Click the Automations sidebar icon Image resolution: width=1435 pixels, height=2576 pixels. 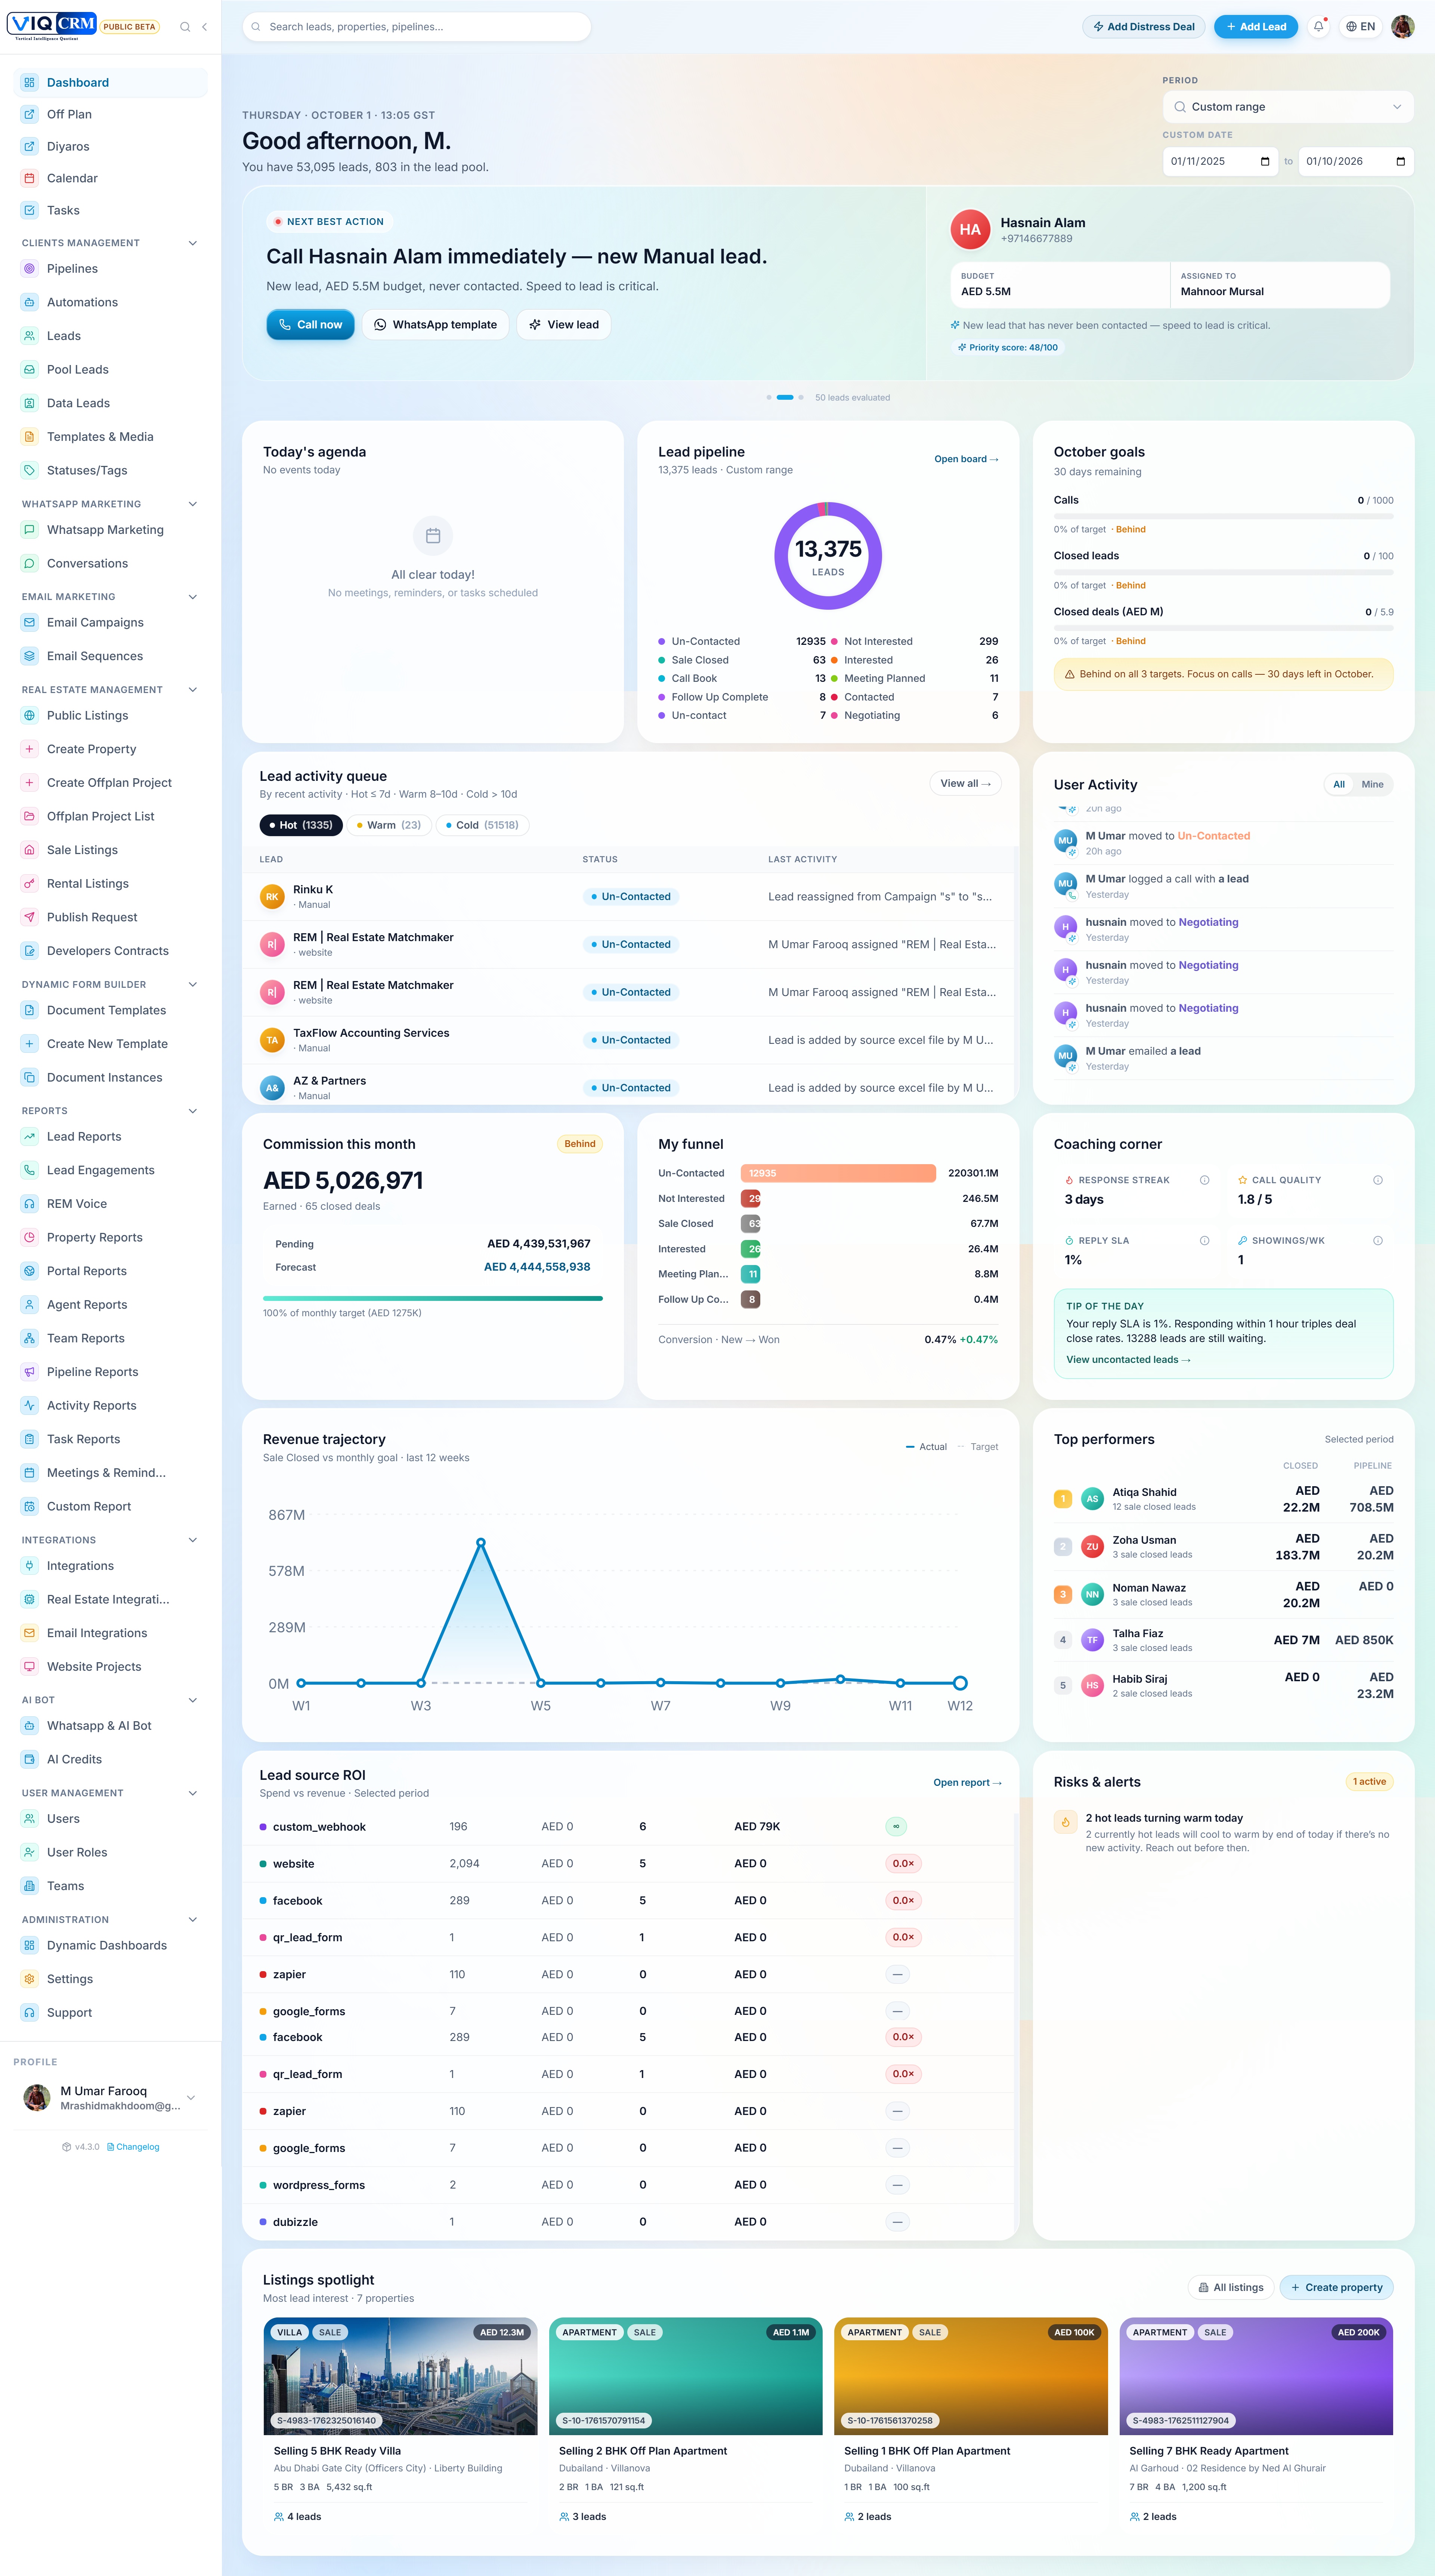29,302
